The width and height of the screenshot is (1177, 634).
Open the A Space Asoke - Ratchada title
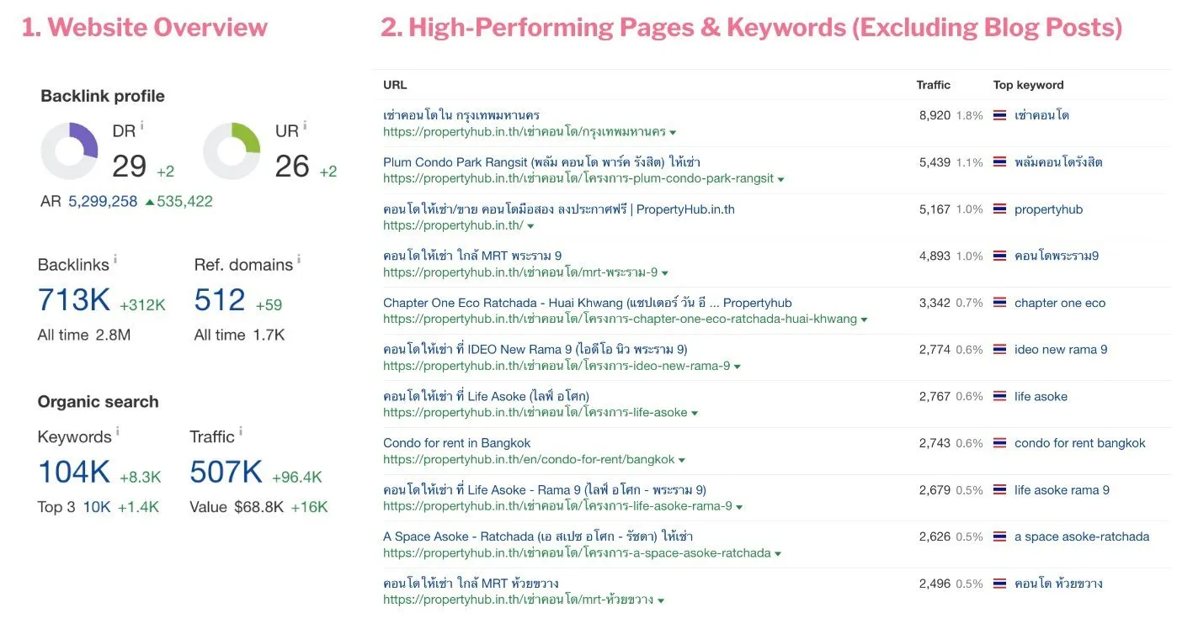coord(538,536)
